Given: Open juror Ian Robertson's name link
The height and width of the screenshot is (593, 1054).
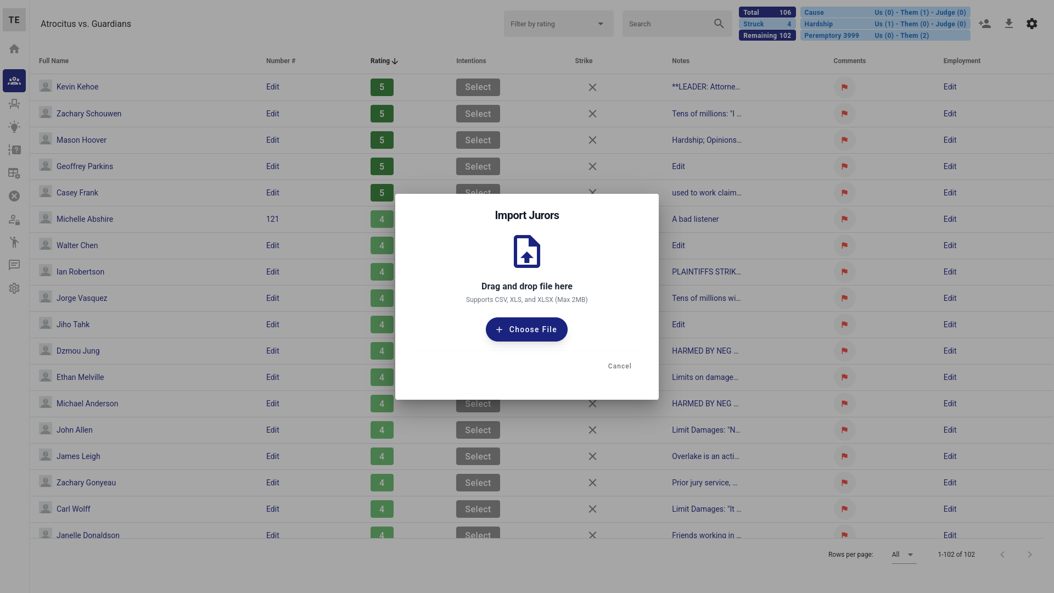Looking at the screenshot, I should tap(80, 272).
